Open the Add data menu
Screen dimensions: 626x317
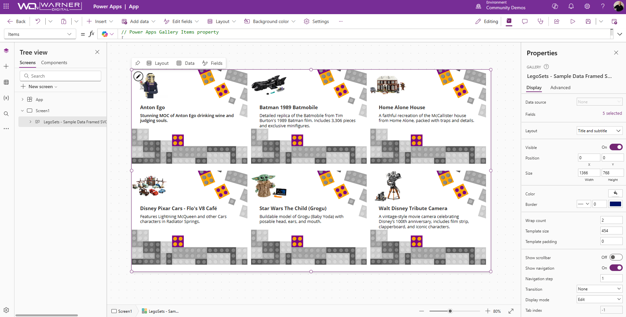tap(138, 21)
